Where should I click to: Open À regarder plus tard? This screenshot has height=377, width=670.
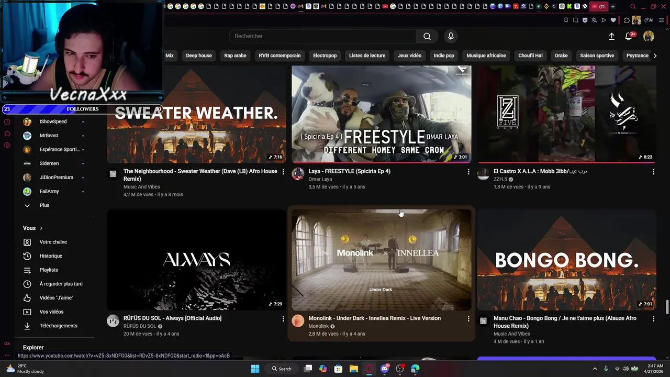pos(61,284)
